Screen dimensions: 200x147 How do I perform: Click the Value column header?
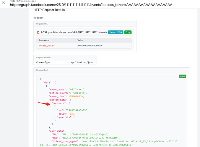pyautogui.click(x=80, y=40)
